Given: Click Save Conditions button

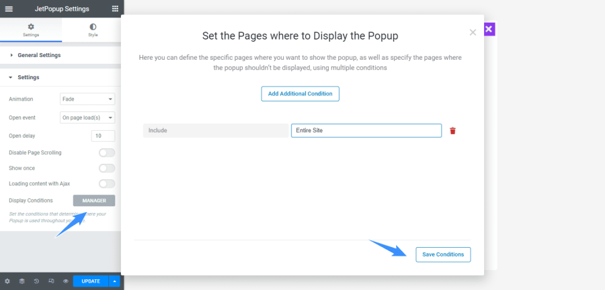Looking at the screenshot, I should click(x=443, y=254).
